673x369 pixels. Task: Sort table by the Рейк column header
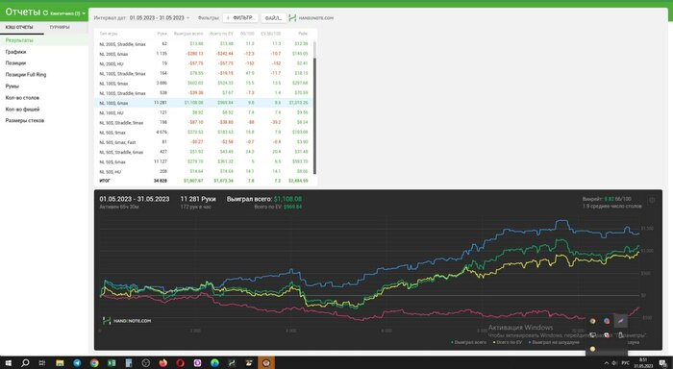click(x=303, y=34)
